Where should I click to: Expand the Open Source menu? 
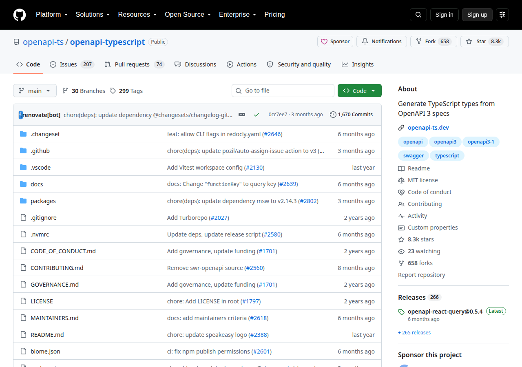(188, 15)
